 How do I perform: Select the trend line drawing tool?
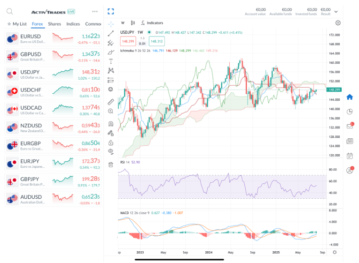(x=111, y=33)
